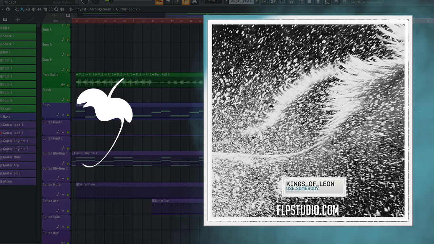Select the Zoom magnifier tool

56,9
